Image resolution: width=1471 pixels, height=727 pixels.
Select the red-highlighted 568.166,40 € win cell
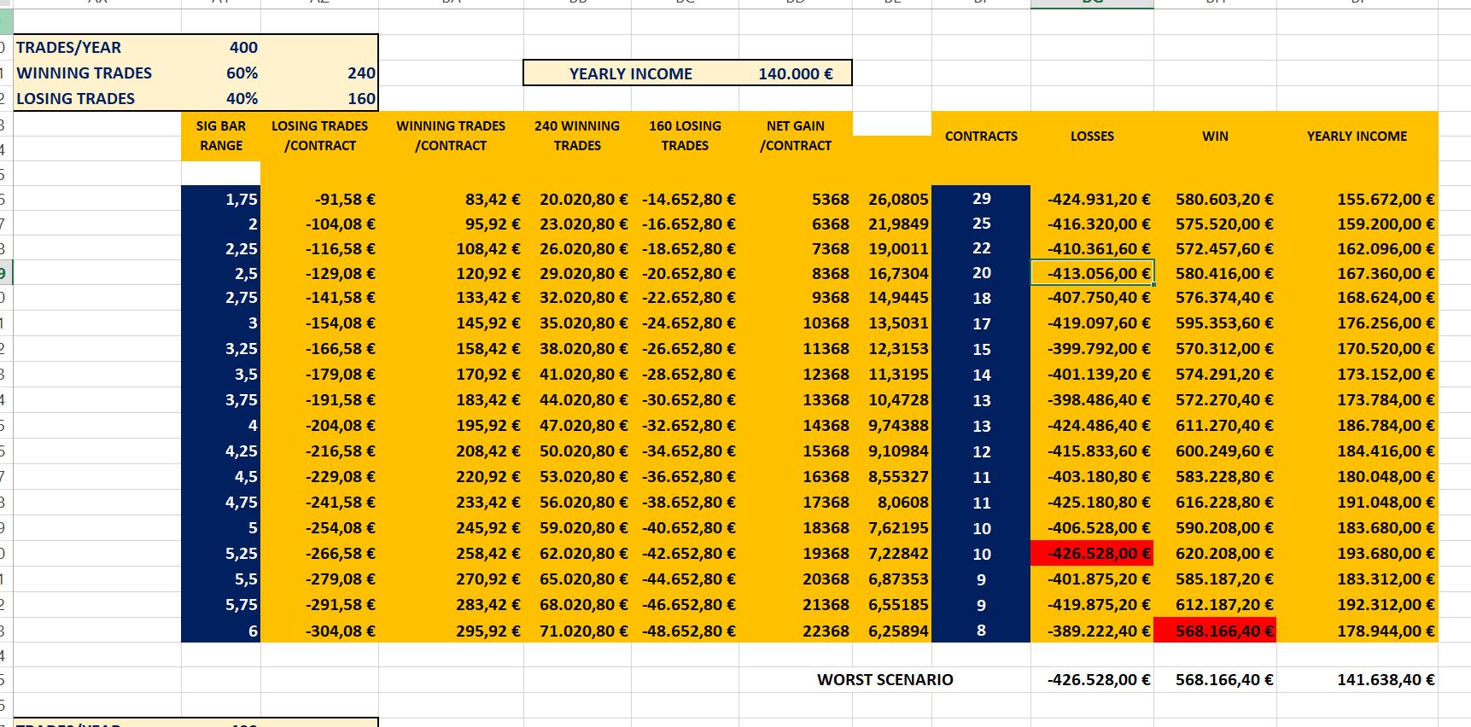pos(1215,631)
